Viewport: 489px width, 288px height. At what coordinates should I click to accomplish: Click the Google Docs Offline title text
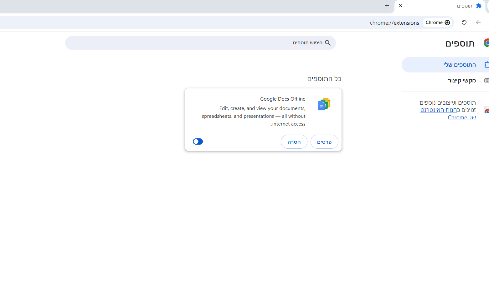pyautogui.click(x=283, y=99)
